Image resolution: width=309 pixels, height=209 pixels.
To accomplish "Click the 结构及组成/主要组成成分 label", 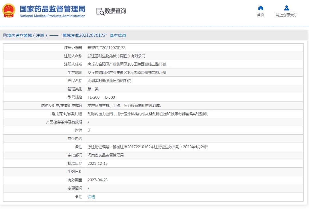I will [x=61, y=105].
